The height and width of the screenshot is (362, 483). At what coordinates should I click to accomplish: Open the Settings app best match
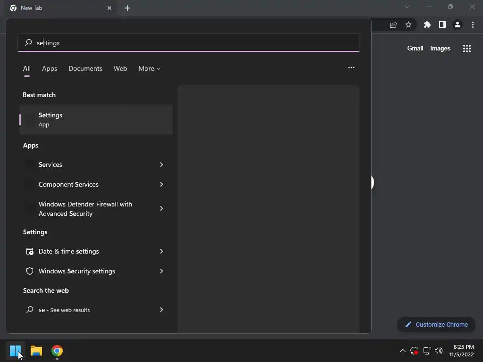[x=96, y=119]
